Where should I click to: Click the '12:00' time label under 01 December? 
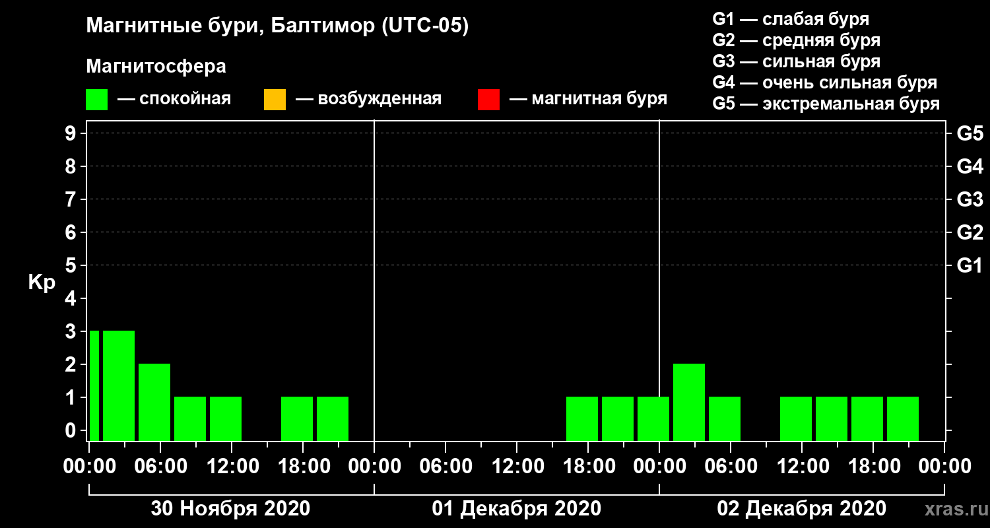tap(517, 467)
